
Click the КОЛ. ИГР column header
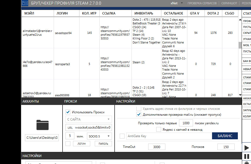tap(89, 13)
